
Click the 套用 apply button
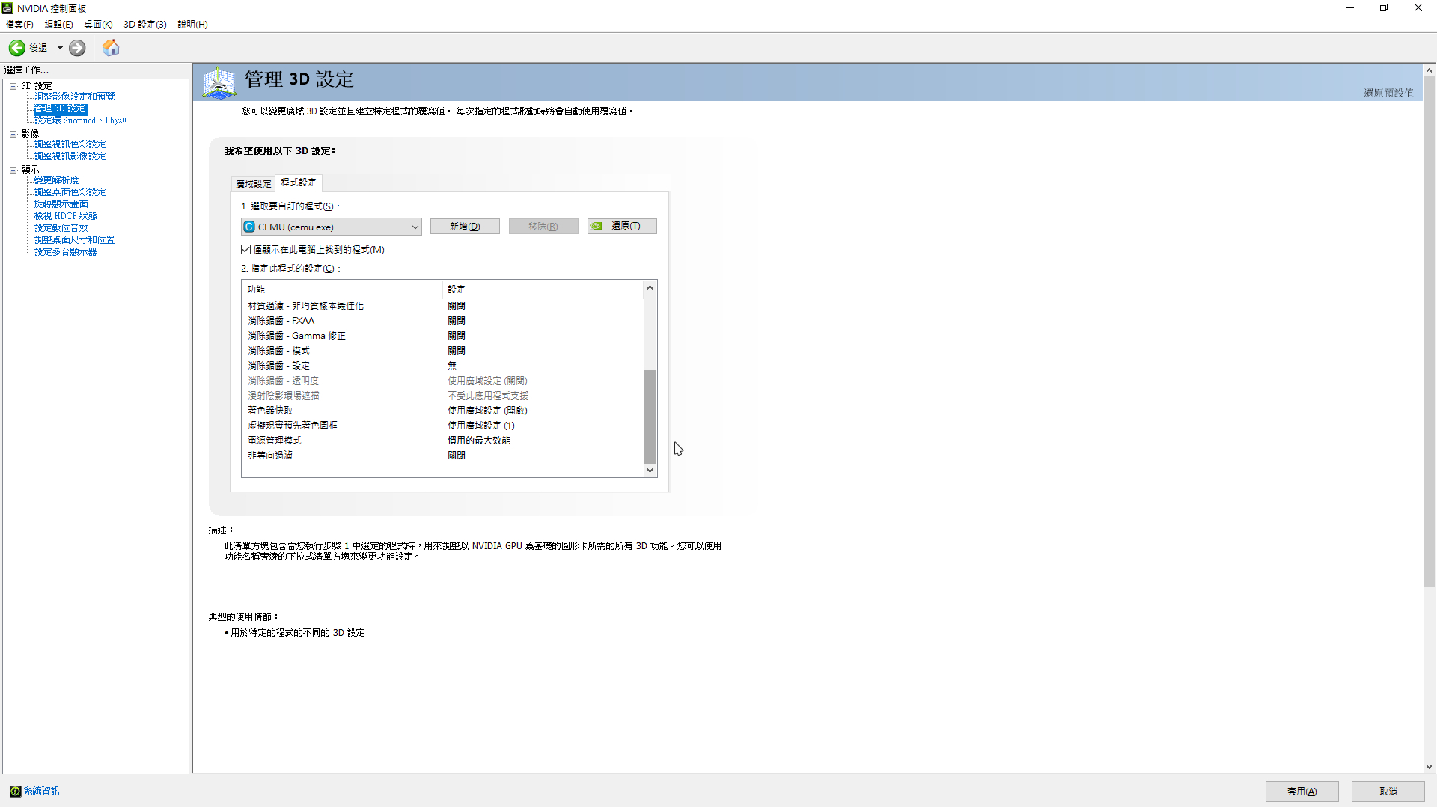click(x=1302, y=791)
